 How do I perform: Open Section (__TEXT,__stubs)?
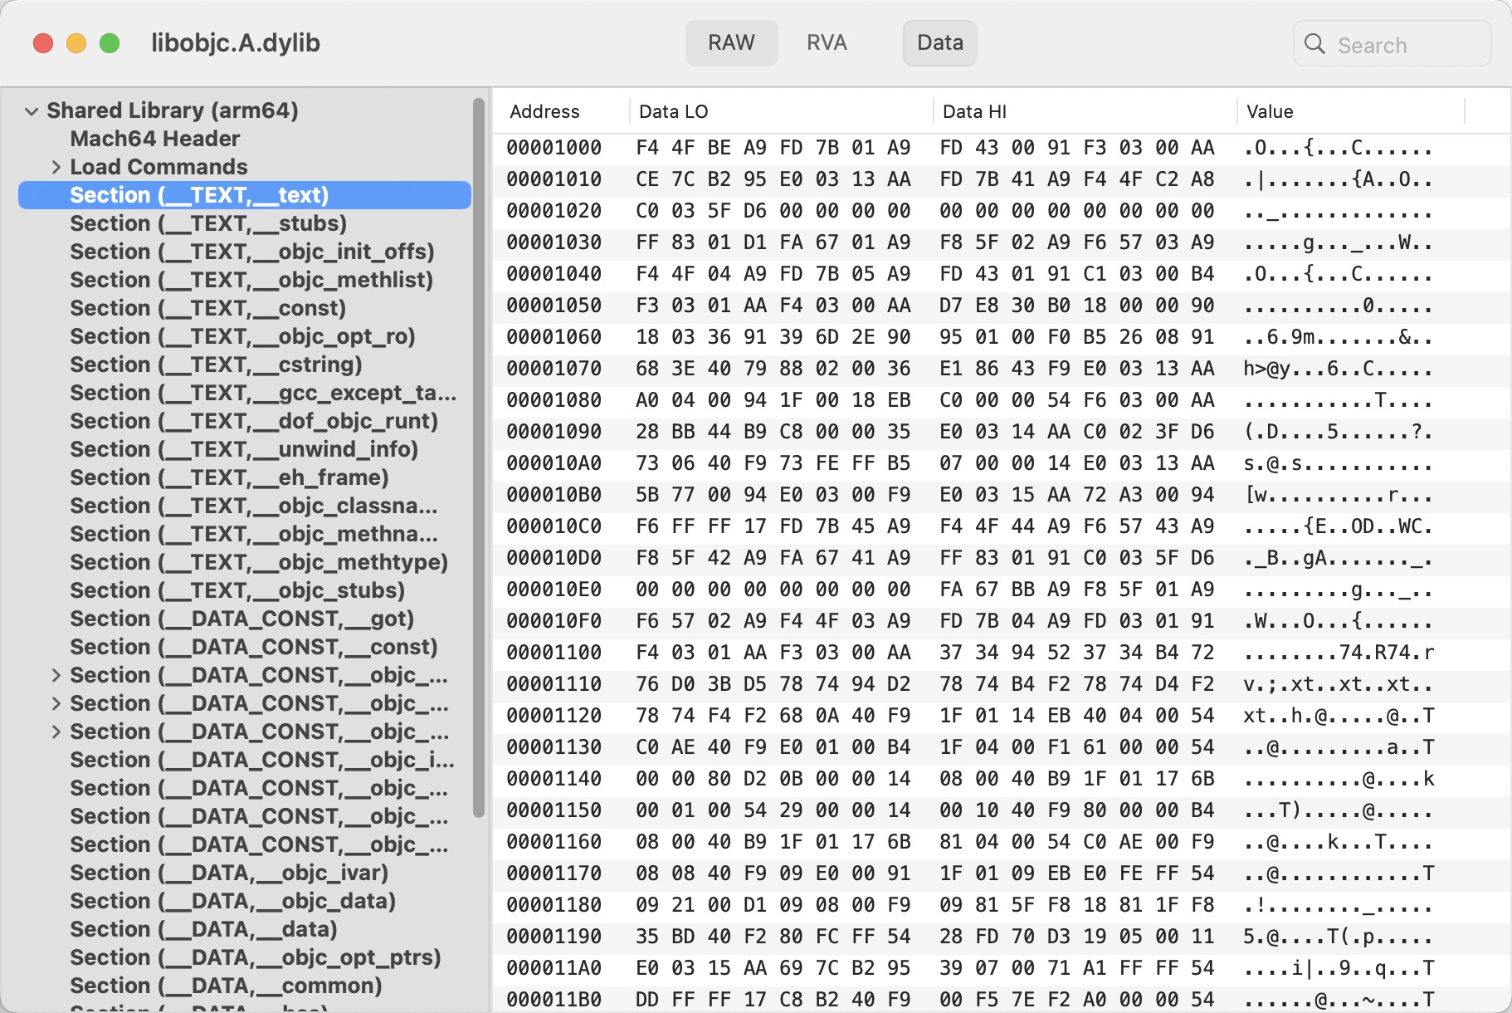(x=208, y=223)
